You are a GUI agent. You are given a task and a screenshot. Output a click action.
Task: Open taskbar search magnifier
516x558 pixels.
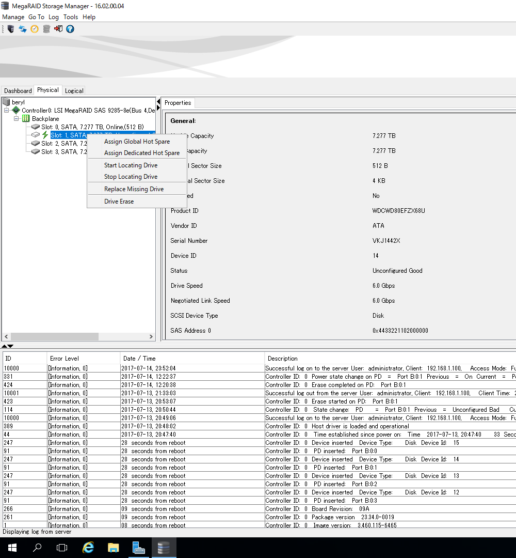[x=37, y=548]
